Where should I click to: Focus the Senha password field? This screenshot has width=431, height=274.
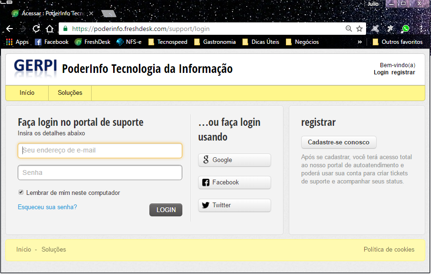tap(100, 173)
